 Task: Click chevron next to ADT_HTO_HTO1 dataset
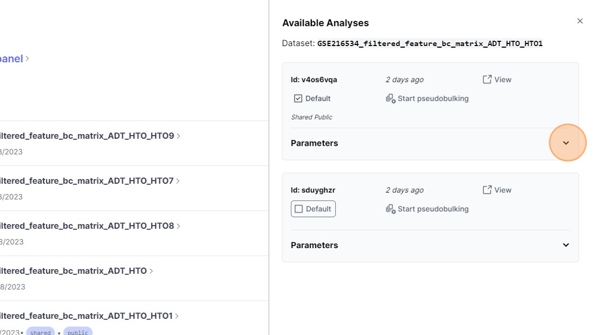click(x=177, y=316)
